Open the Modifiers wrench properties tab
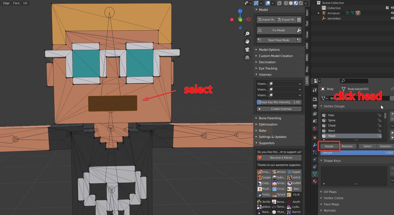This screenshot has width=394, height=215. pos(315,145)
